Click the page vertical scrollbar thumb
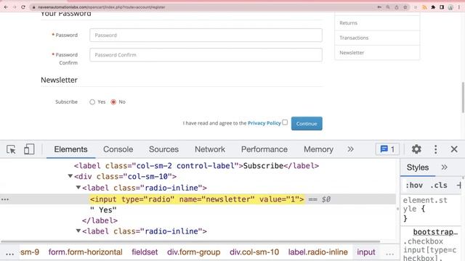 [x=463, y=97]
